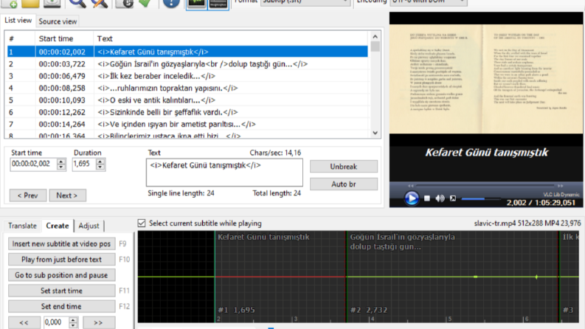The width and height of the screenshot is (585, 329).
Task: Go to the next subtitle with Next
Action: pyautogui.click(x=67, y=195)
